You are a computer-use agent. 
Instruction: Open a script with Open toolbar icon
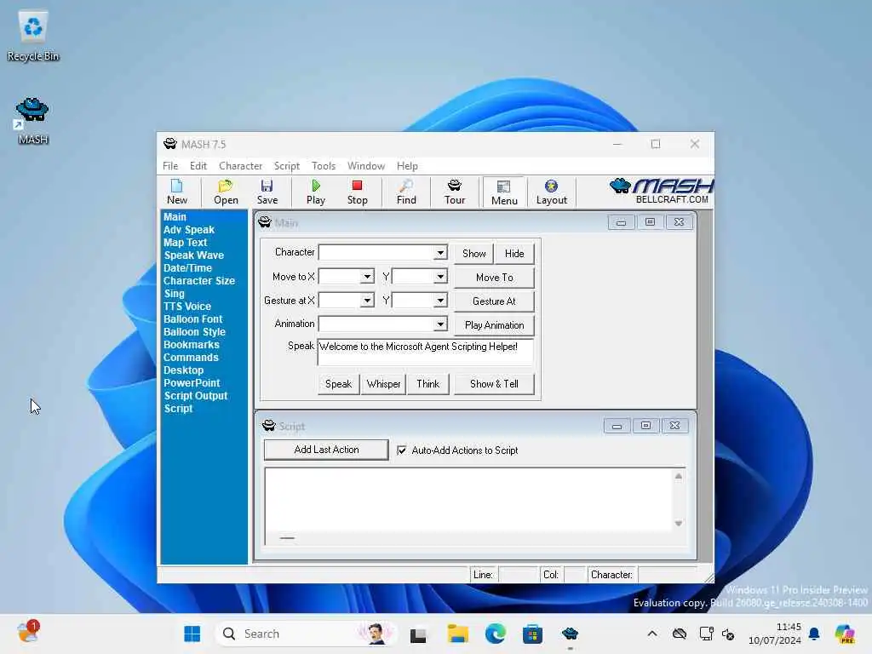226,192
